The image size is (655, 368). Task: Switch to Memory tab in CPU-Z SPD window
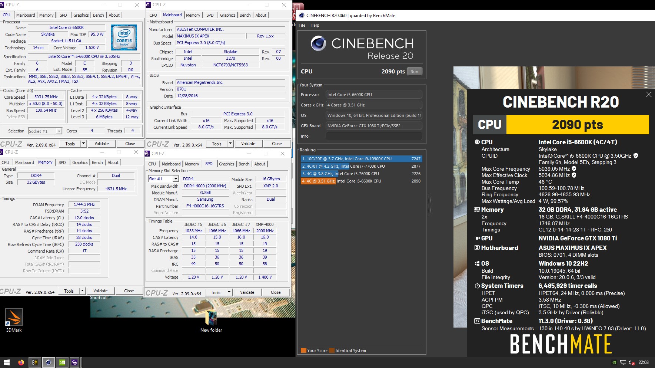tap(192, 164)
